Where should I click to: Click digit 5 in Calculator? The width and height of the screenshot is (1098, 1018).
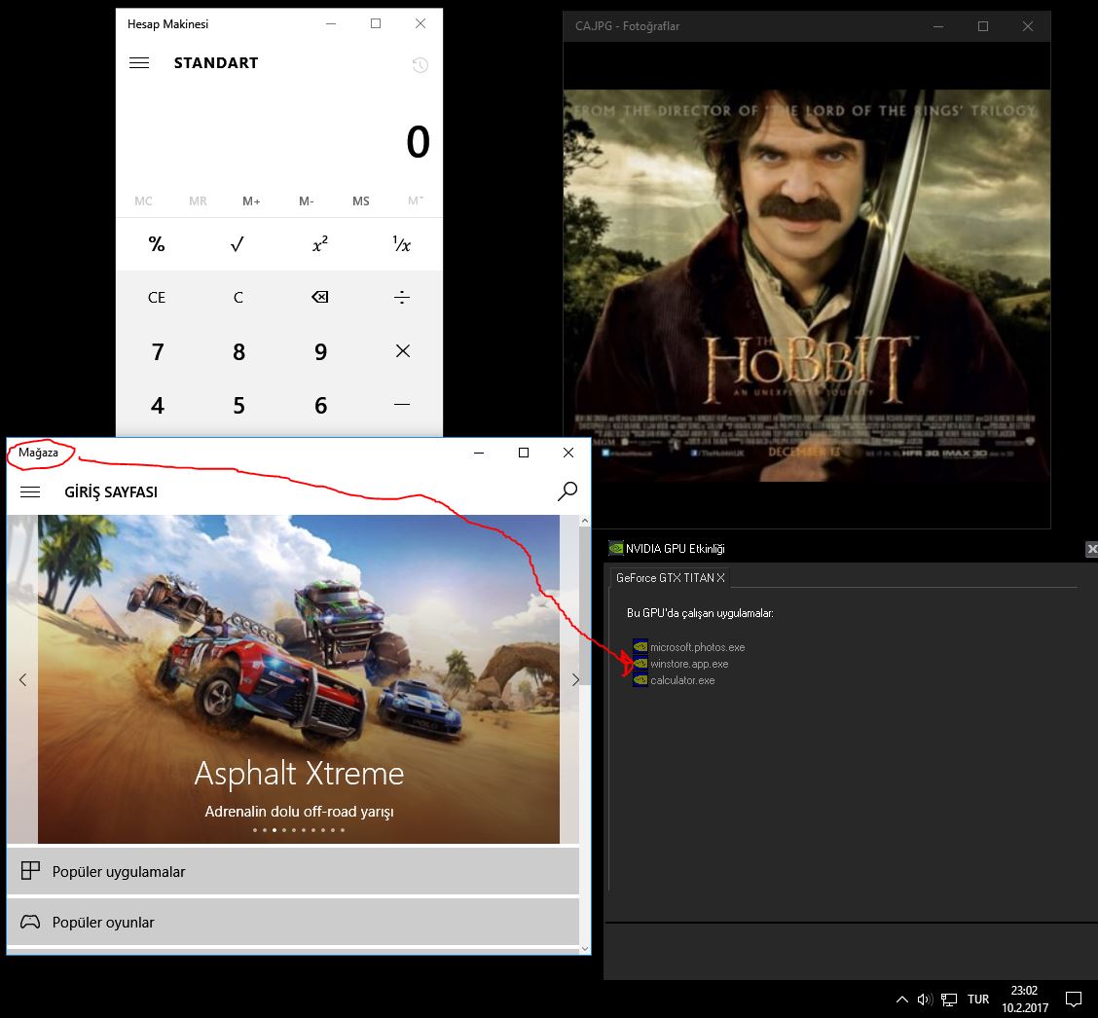(238, 405)
